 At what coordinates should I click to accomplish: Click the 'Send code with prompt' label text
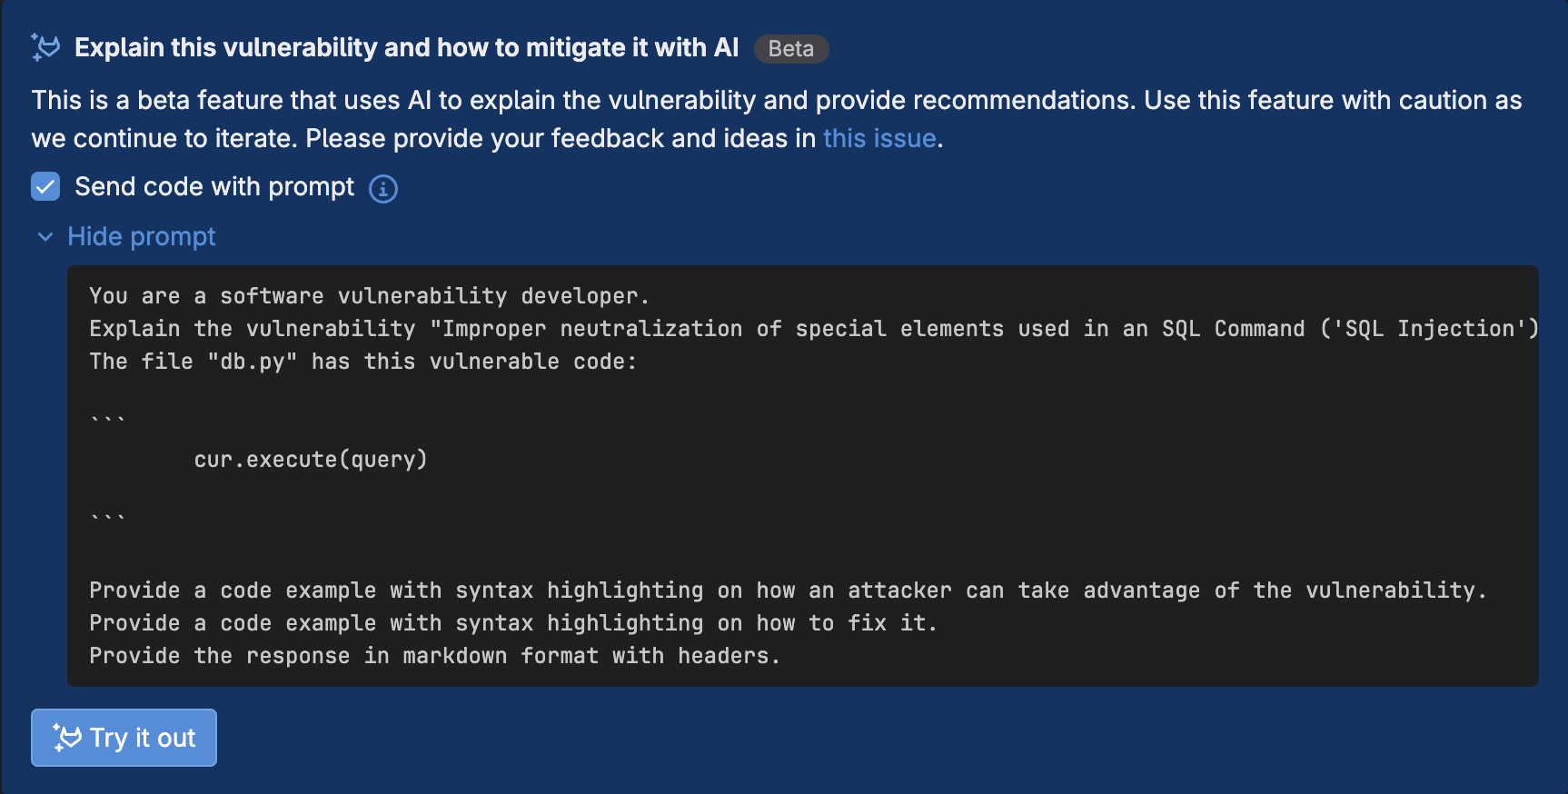point(214,186)
